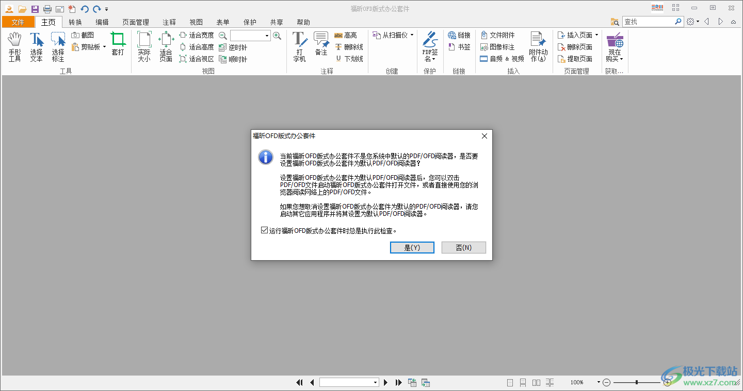Click the status bar next page arrow
The image size is (743, 391).
385,382
